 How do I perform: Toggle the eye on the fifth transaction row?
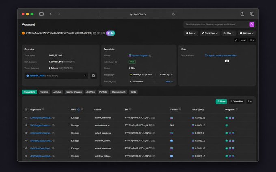26,148
